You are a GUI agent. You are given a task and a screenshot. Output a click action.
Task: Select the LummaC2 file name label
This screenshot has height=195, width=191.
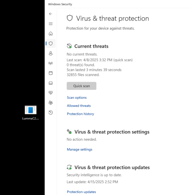tap(31, 118)
